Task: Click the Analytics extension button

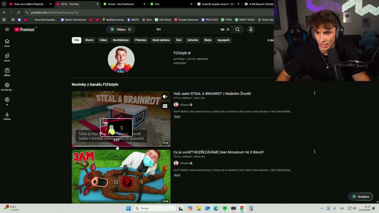Action: 360,197
